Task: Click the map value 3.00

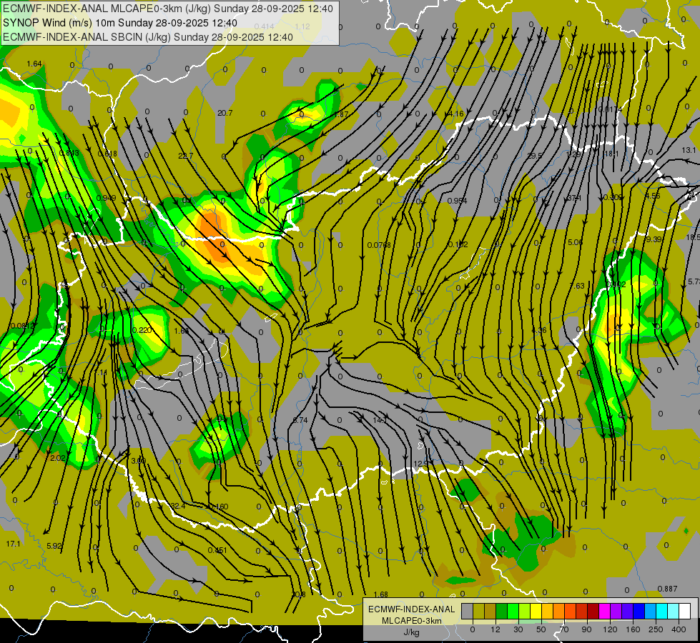Action: (x=139, y=461)
